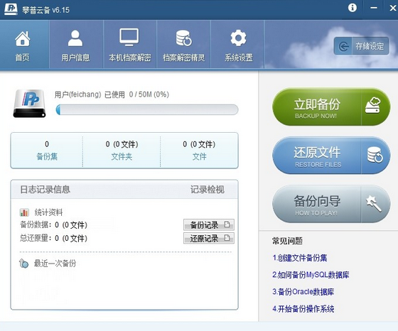
Task: Click the 存储设定 button
Action: 362,46
